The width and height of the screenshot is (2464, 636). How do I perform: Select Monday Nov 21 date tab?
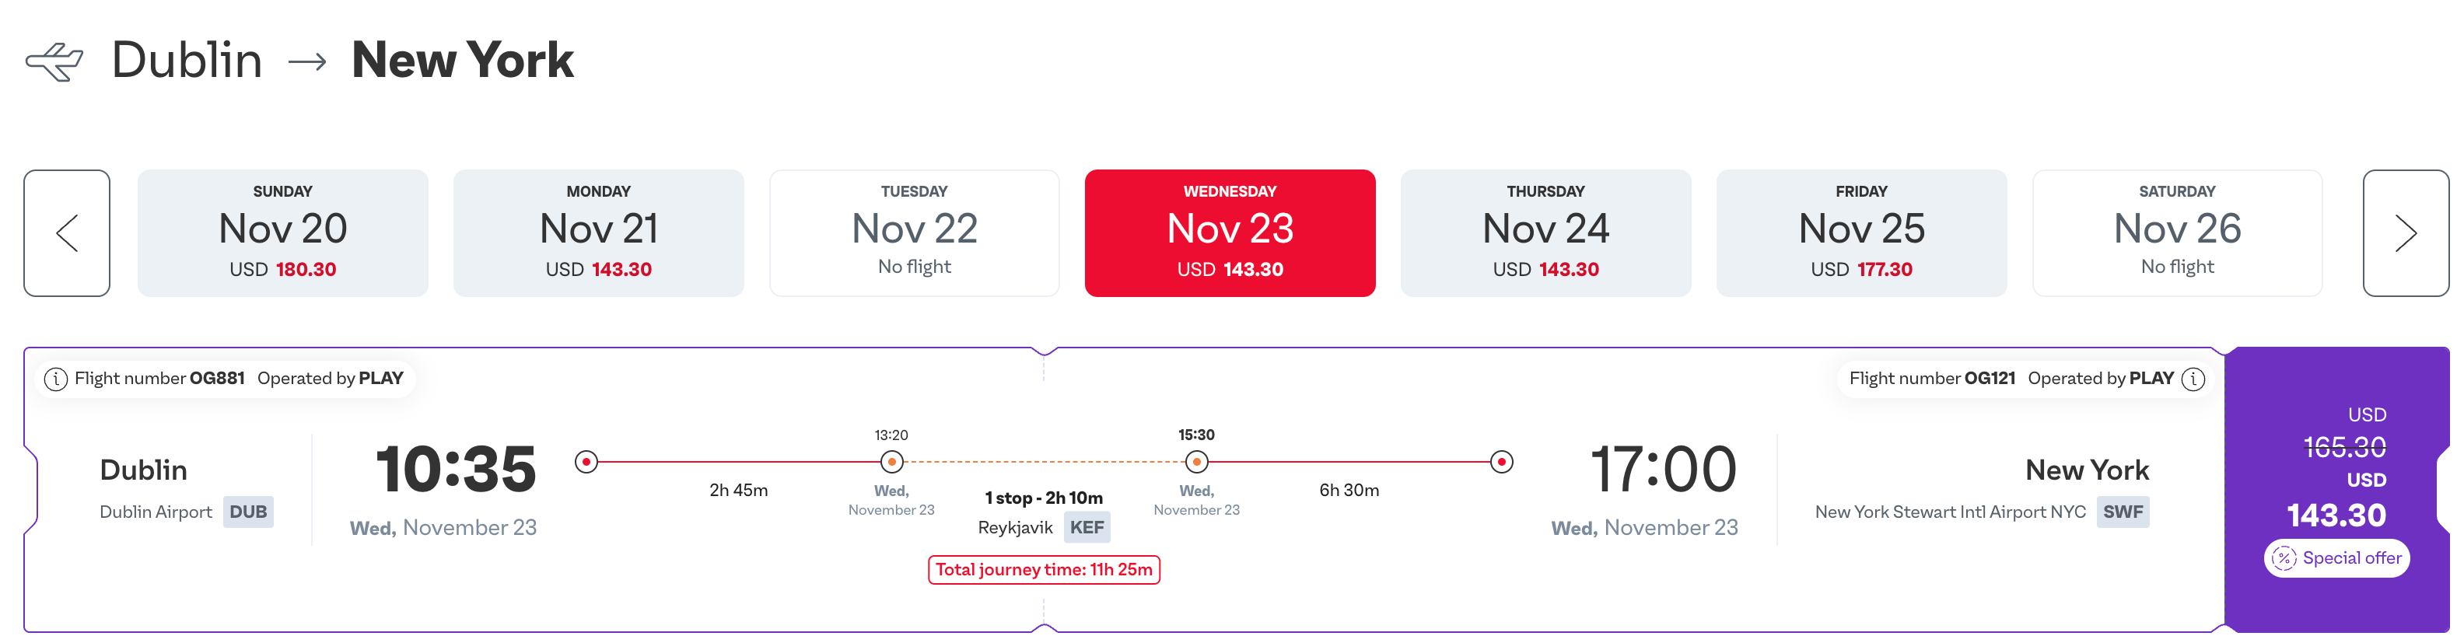pyautogui.click(x=598, y=233)
